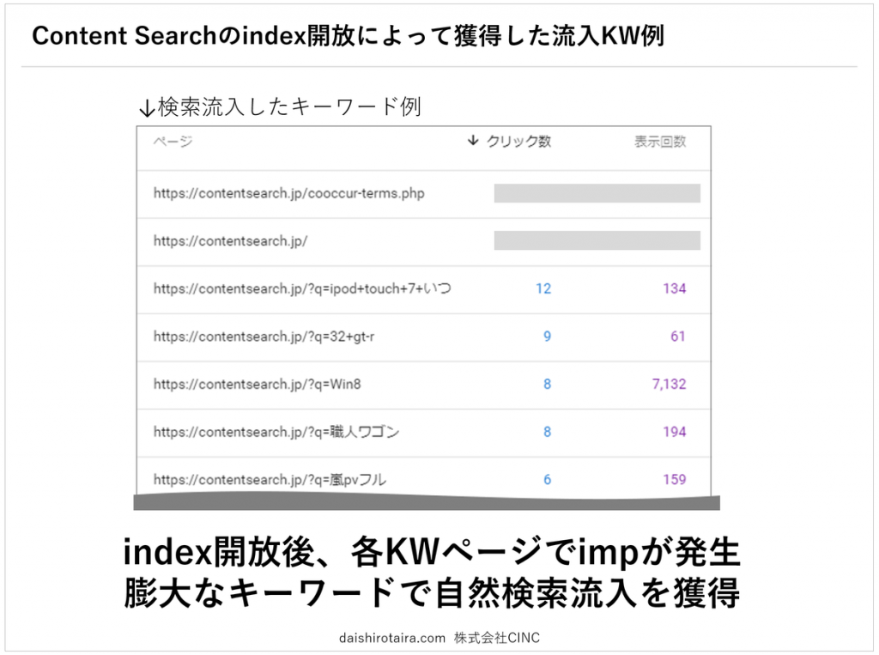Click the ページ column header
879x655 pixels.
pyautogui.click(x=173, y=142)
